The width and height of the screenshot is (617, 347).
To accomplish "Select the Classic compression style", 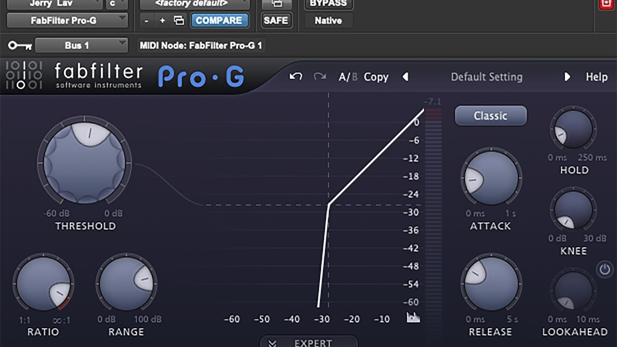I will coord(491,115).
